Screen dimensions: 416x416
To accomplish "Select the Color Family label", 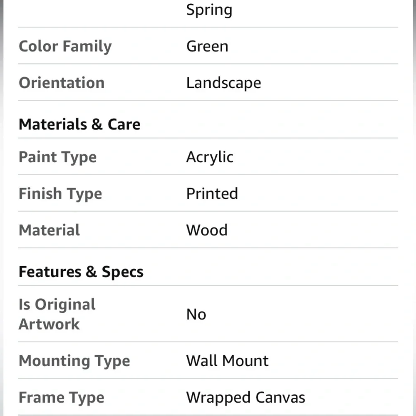I will click(65, 46).
